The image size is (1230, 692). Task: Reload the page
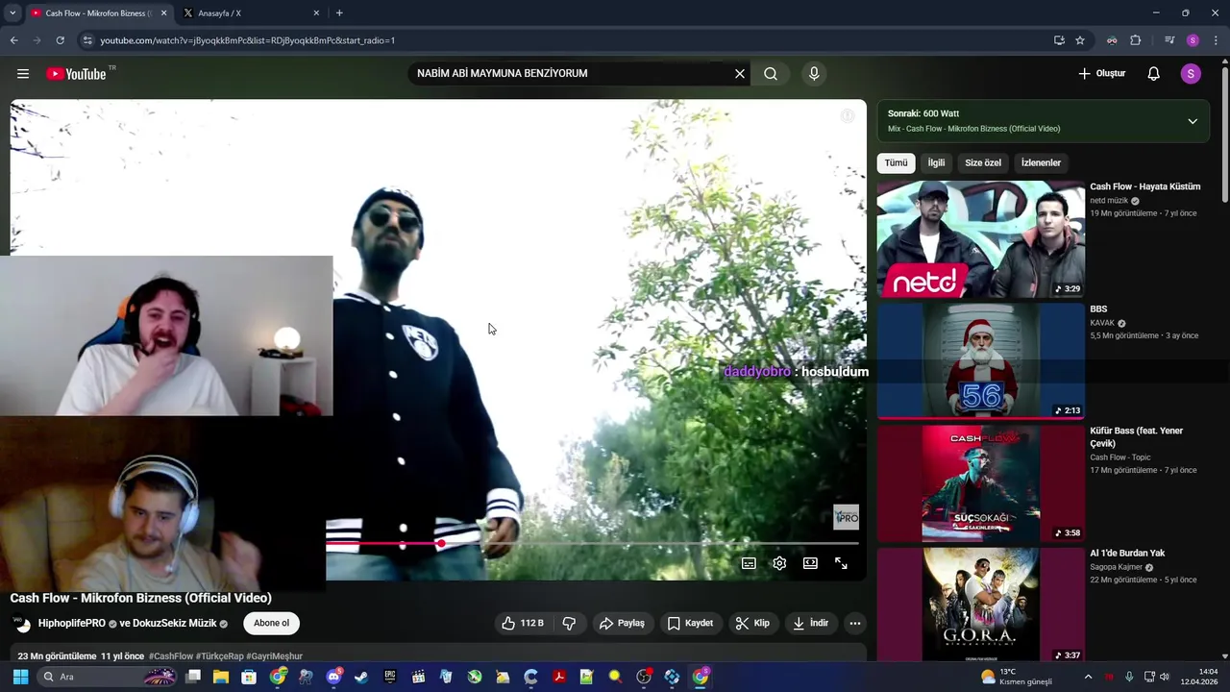(x=60, y=40)
